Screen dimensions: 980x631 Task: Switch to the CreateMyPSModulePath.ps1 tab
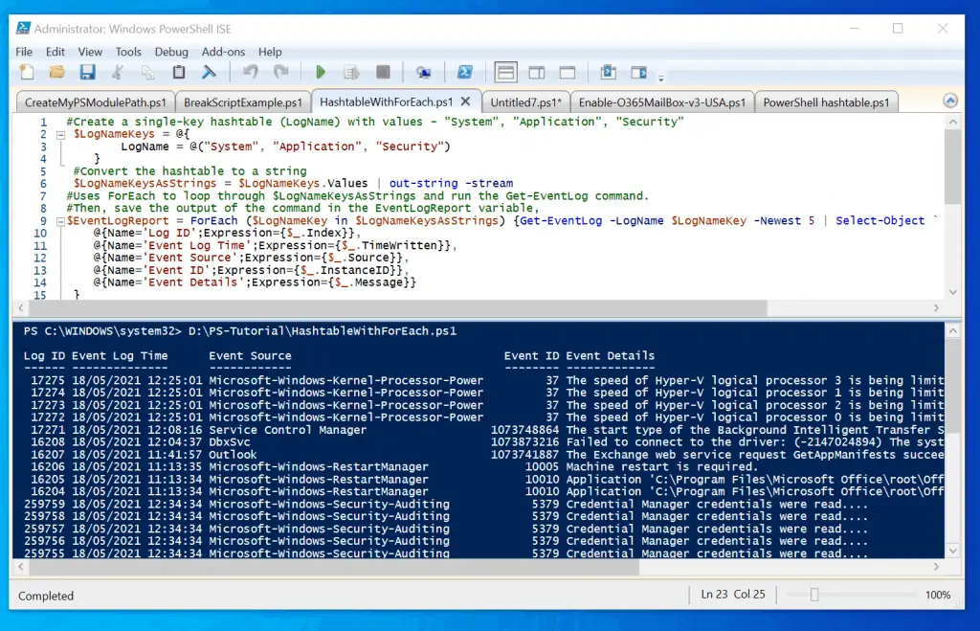(96, 102)
